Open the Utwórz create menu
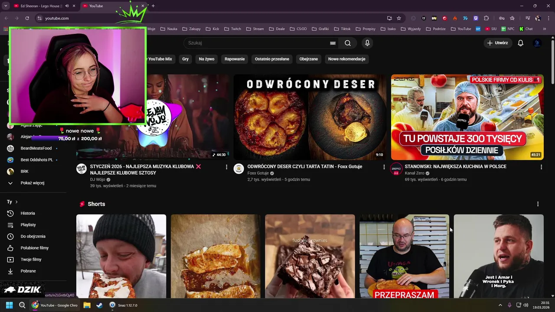Image resolution: width=555 pixels, height=312 pixels. 497,43
